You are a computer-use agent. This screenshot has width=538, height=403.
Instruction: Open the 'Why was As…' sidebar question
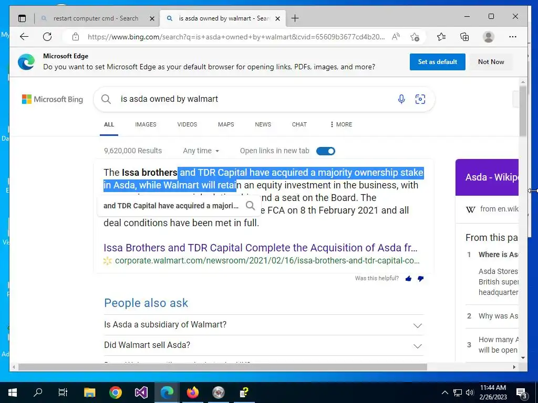(x=498, y=316)
